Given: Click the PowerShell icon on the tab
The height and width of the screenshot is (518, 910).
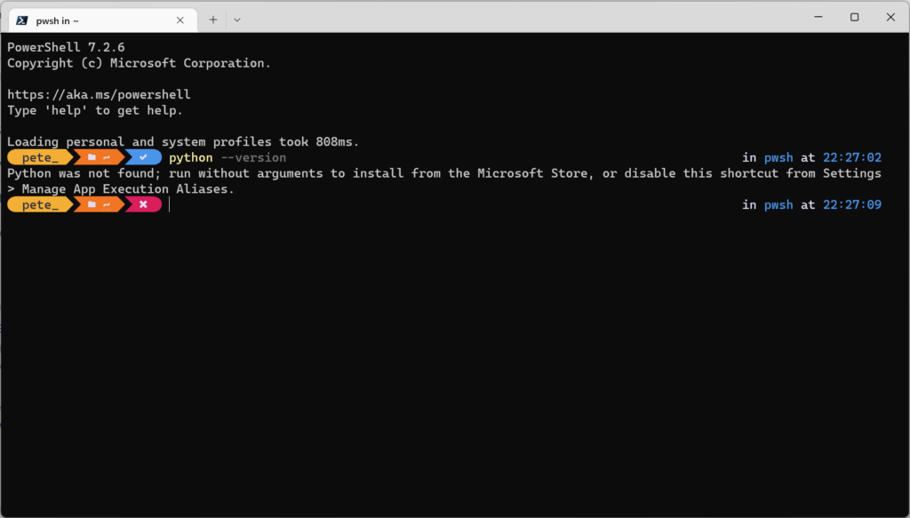Looking at the screenshot, I should 22,20.
